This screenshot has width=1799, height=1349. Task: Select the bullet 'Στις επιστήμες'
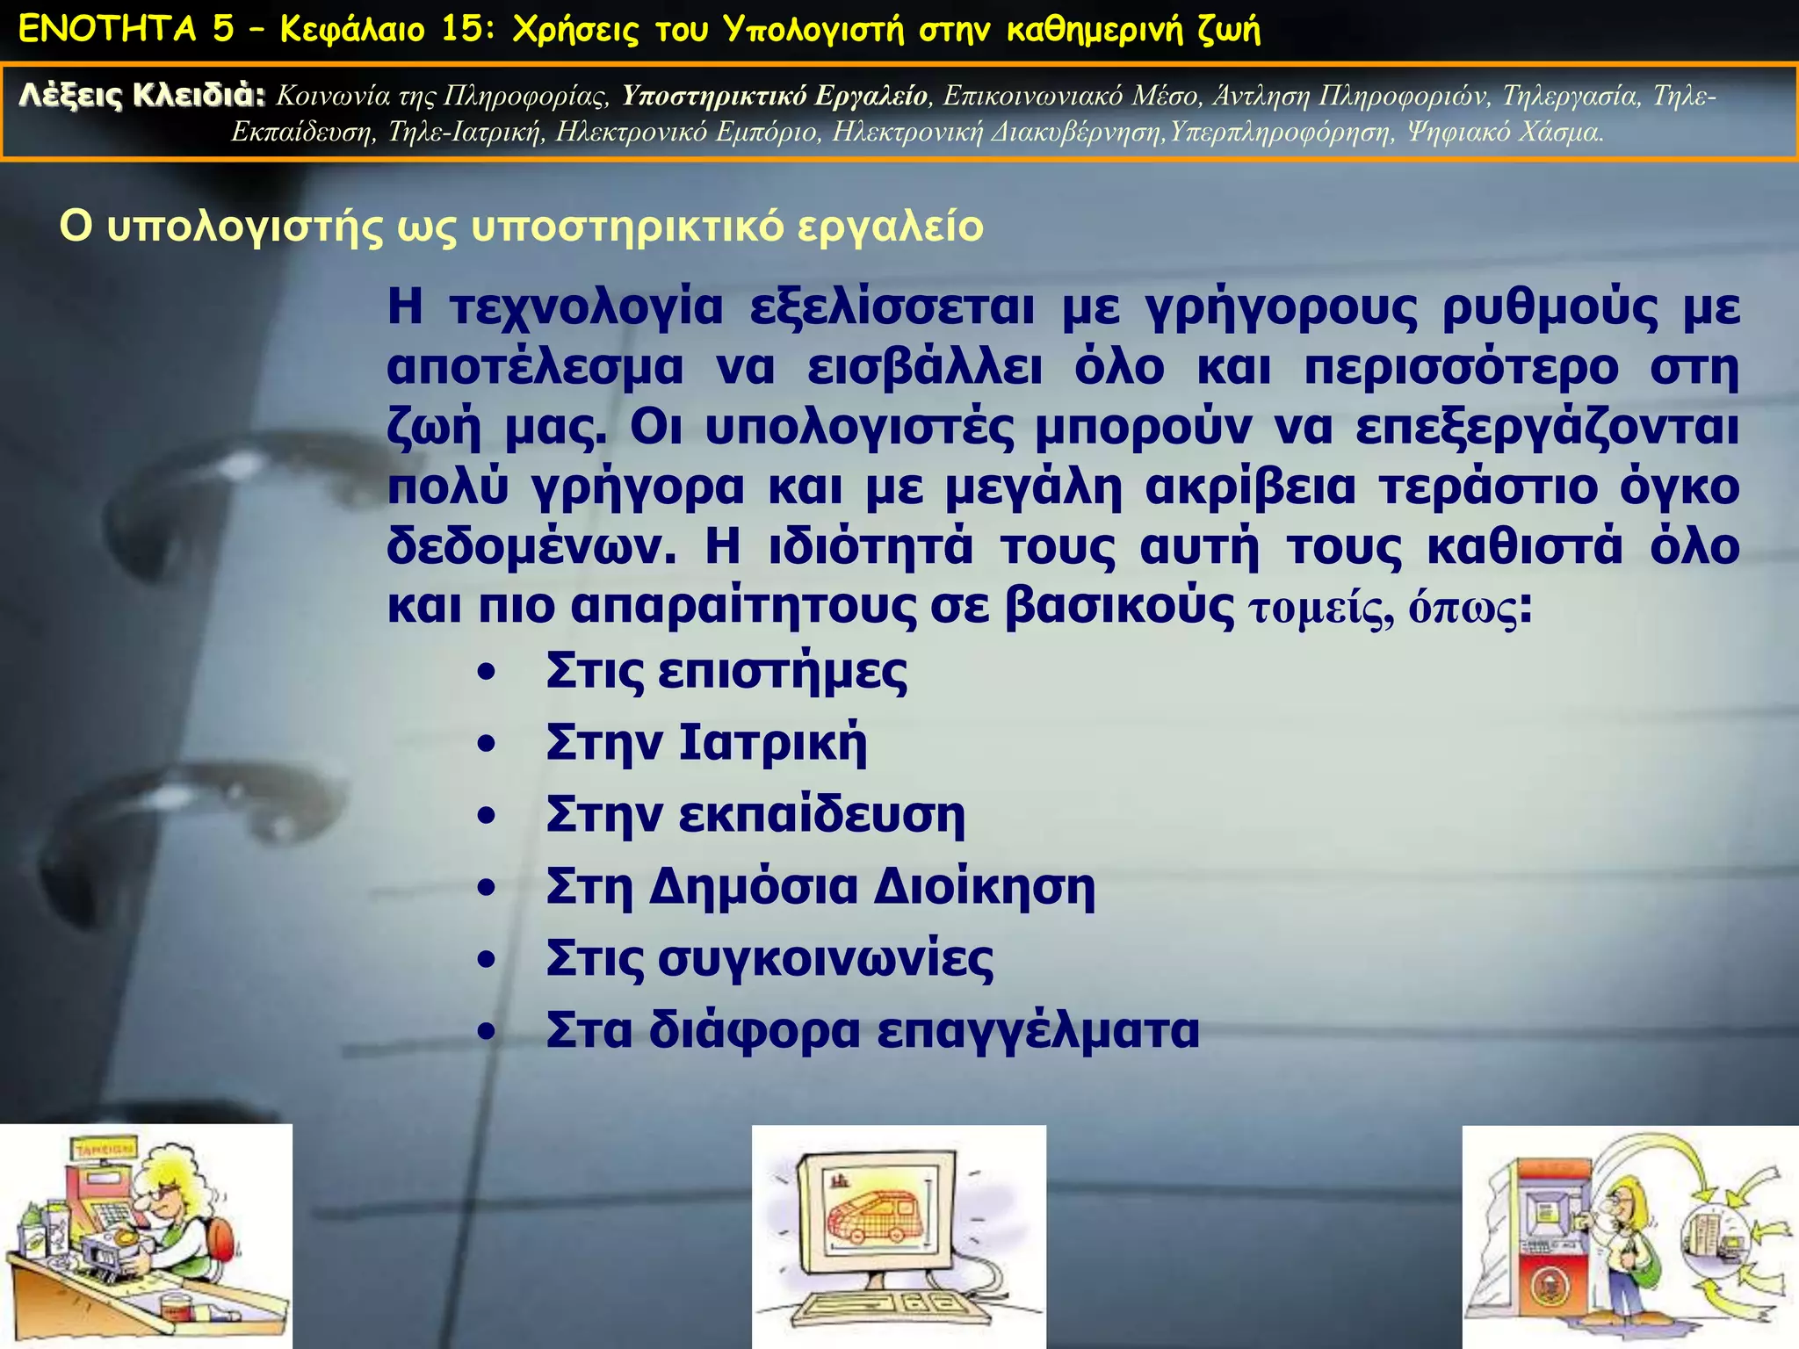726,672
